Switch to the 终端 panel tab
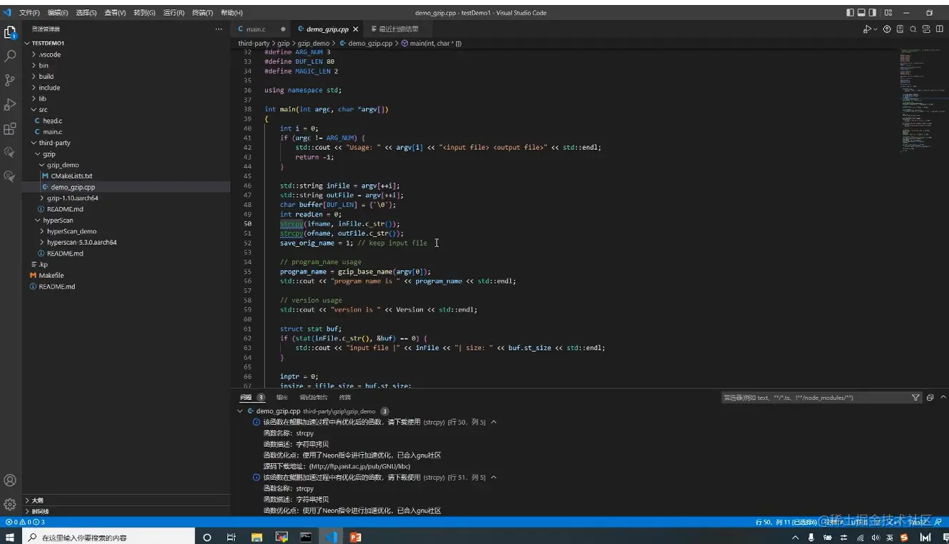 (x=345, y=398)
